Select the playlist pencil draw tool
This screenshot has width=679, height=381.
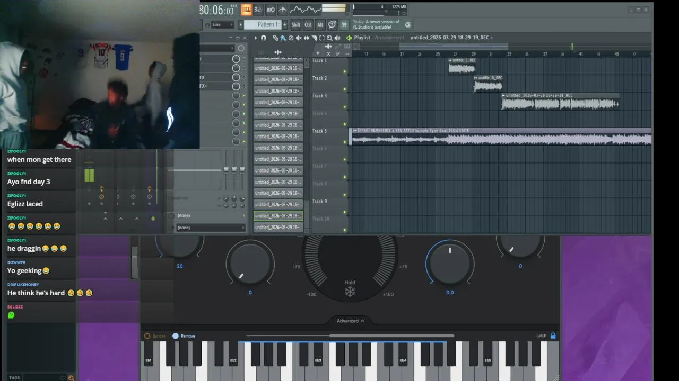(x=275, y=38)
